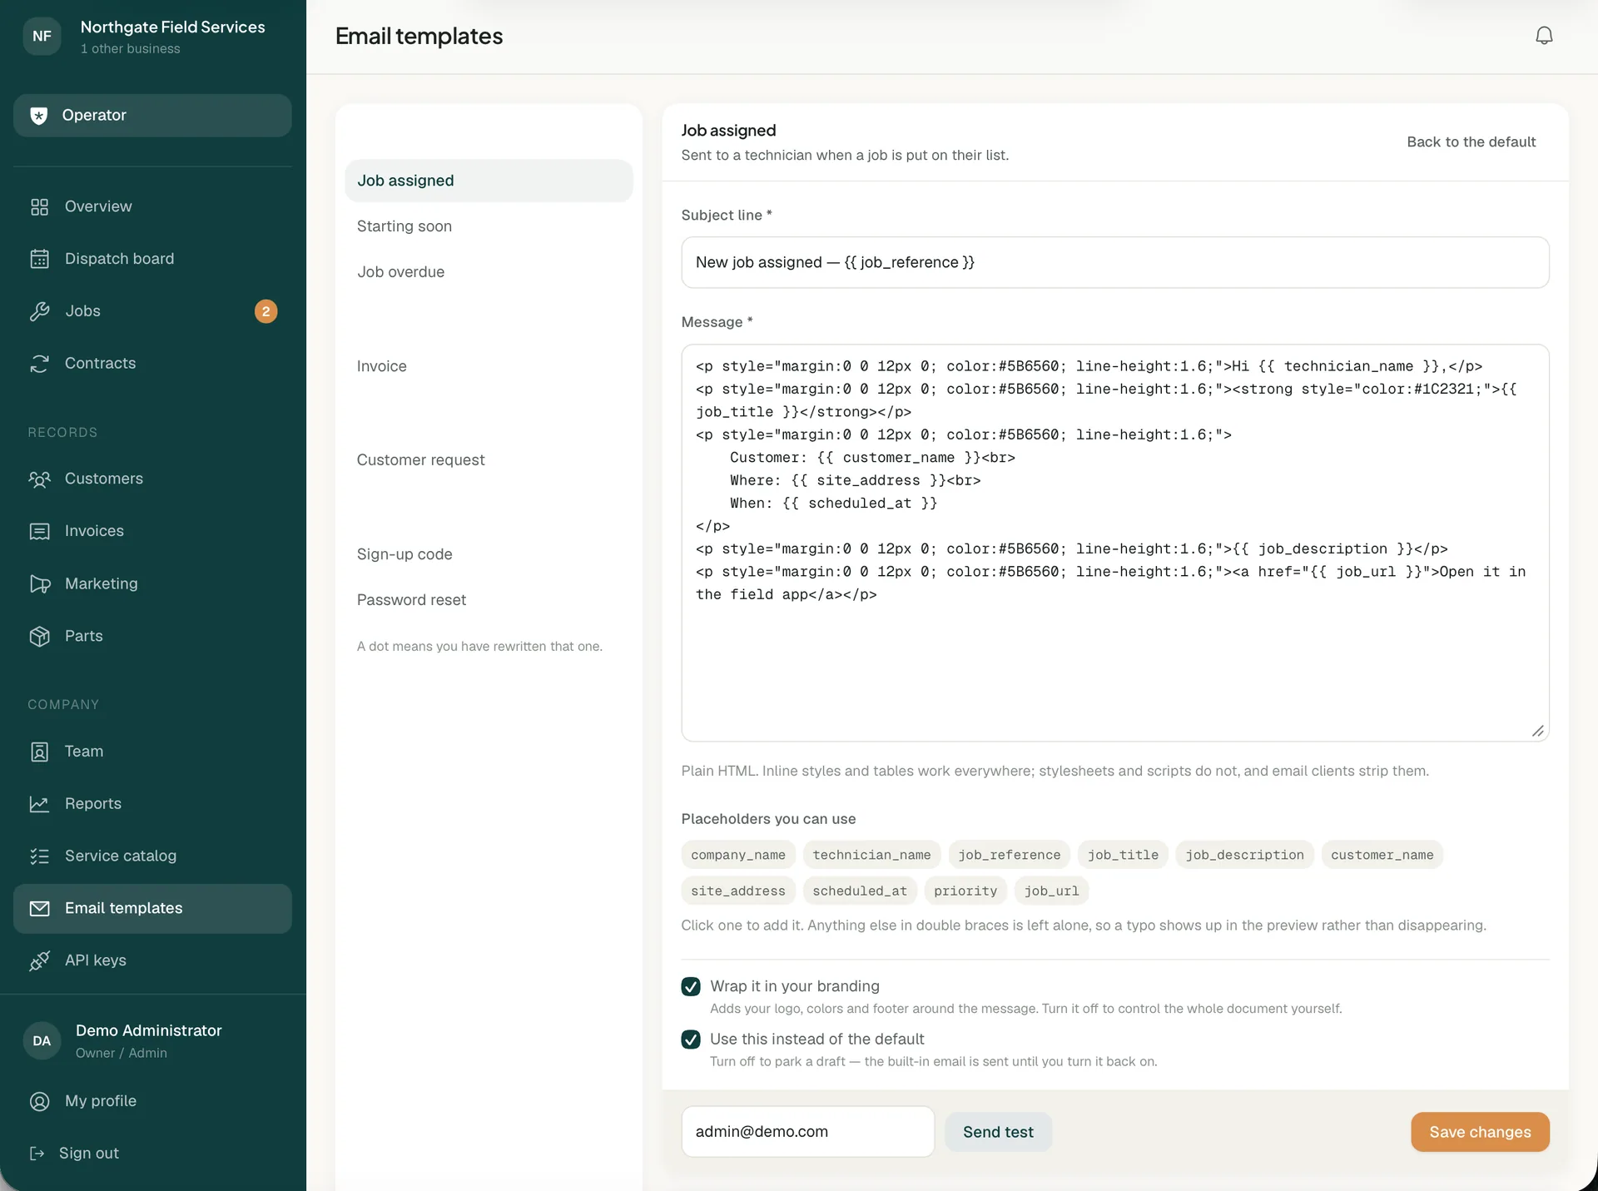The width and height of the screenshot is (1598, 1191).
Task: Insert the technician_name placeholder
Action: coord(871,855)
